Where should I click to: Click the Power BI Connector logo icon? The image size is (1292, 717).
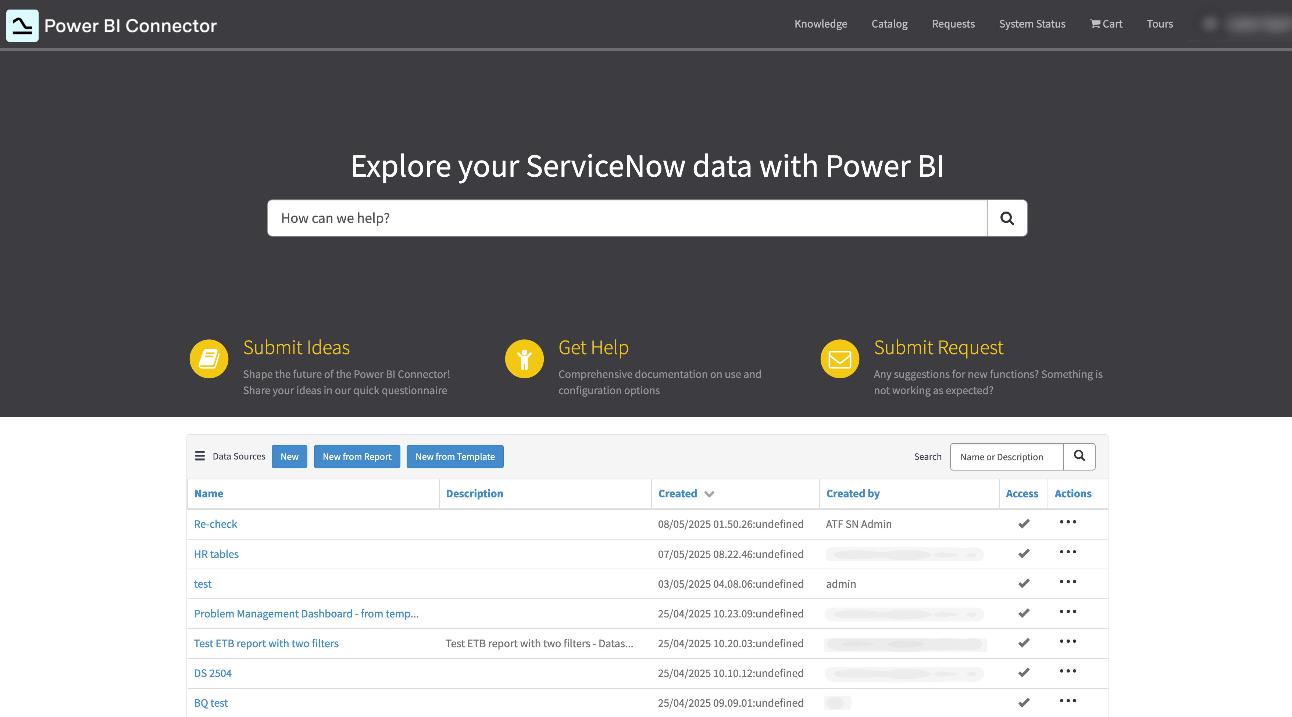22,26
